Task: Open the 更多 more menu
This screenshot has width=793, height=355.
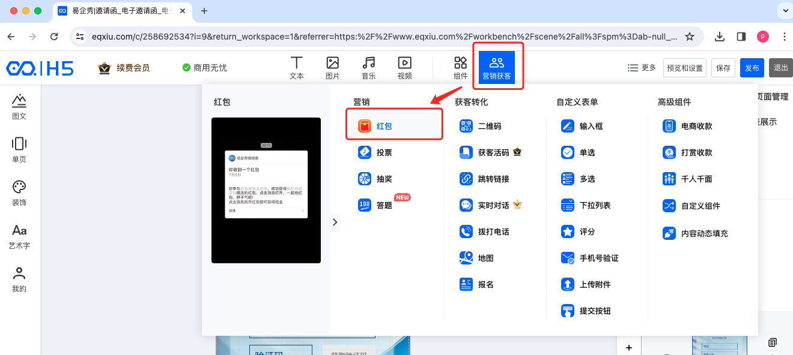Action: 642,68
